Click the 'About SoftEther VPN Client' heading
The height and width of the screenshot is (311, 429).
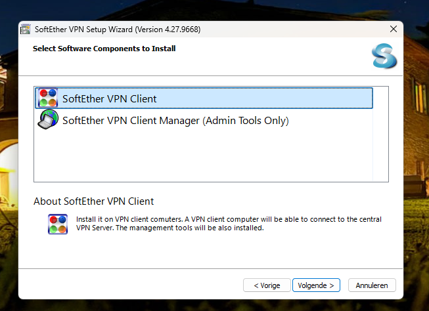coord(93,201)
